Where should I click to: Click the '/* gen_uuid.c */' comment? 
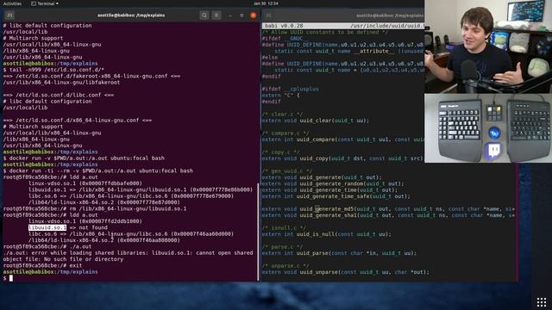coord(287,171)
